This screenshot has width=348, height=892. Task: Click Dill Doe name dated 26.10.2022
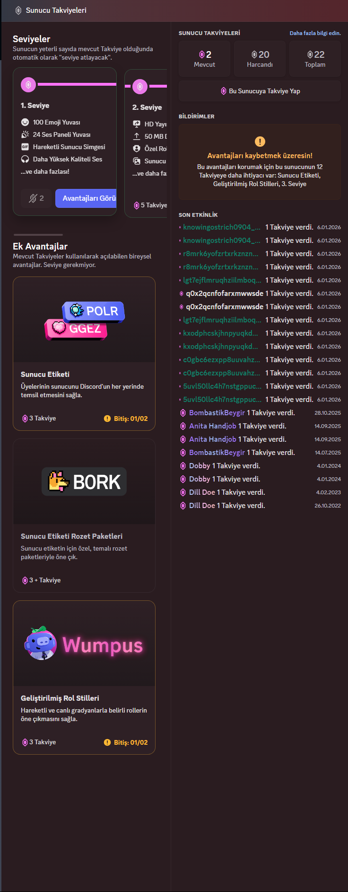202,506
